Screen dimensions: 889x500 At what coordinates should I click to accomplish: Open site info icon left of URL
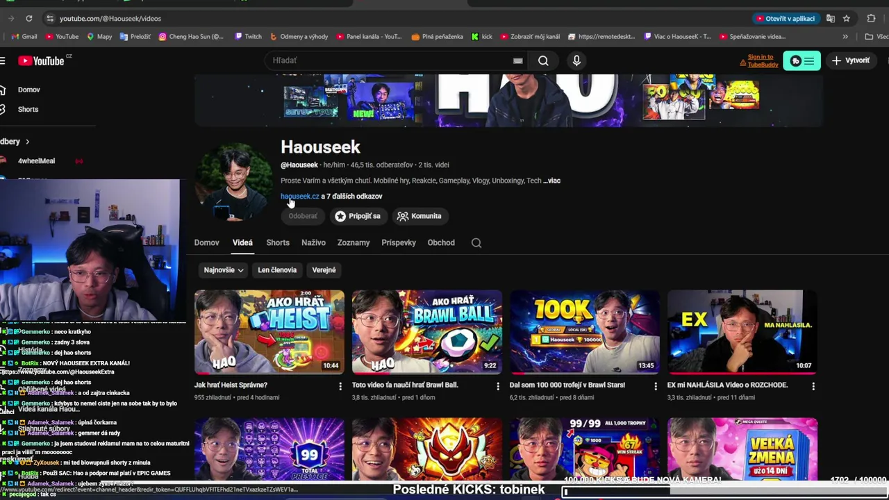49,18
